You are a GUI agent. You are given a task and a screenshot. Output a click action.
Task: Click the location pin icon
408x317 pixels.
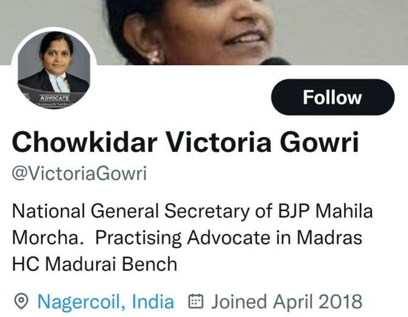point(21,301)
